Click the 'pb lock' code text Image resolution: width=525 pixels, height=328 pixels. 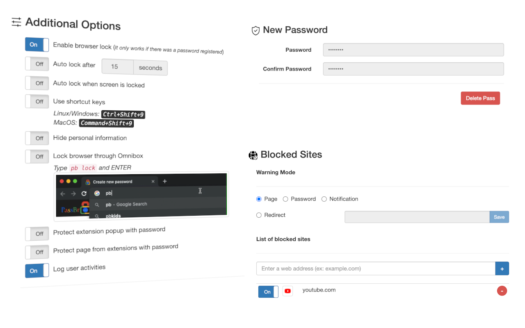pyautogui.click(x=83, y=168)
